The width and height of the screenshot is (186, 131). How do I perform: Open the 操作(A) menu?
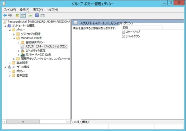[25, 10]
